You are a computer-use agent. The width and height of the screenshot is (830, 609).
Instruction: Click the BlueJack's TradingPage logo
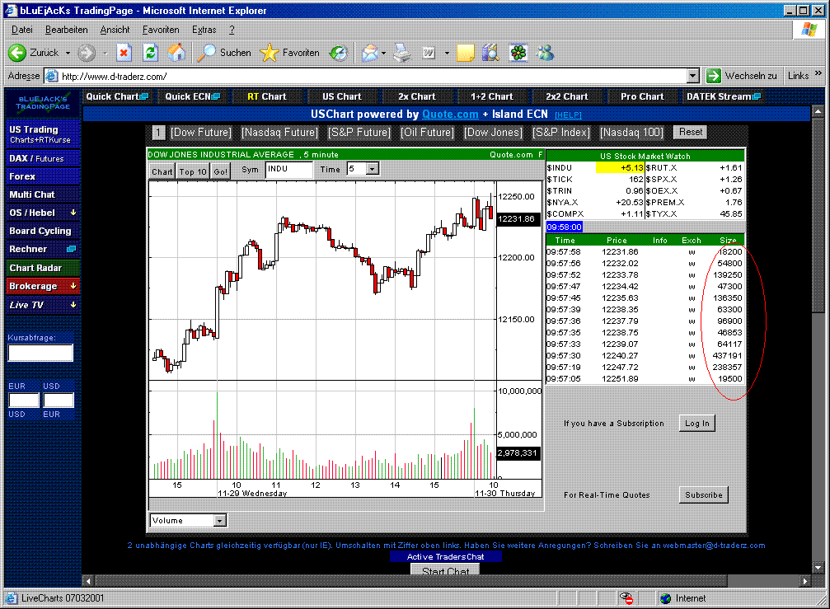point(43,103)
